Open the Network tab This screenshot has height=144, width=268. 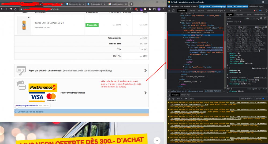(233, 11)
